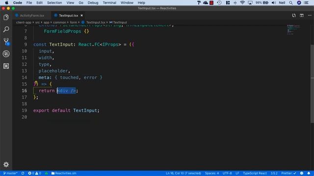The width and height of the screenshot is (314, 176).
Task: Open the Extensions view
Action: [x=6, y=66]
